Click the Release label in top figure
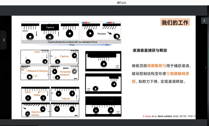 click(101, 34)
